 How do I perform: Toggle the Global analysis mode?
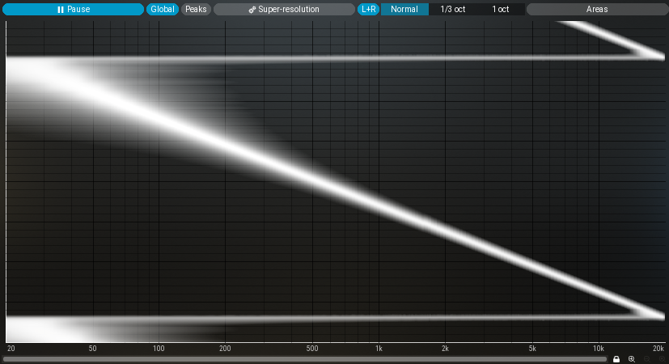click(162, 9)
